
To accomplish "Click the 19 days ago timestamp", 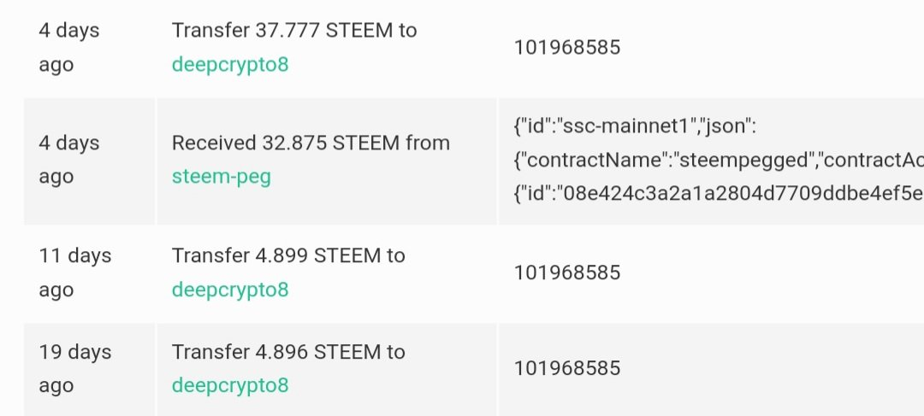I will (x=74, y=368).
